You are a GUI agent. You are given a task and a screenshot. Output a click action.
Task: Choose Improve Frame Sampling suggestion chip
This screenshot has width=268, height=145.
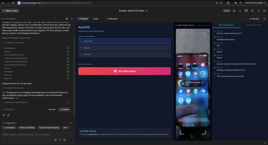[49, 128]
